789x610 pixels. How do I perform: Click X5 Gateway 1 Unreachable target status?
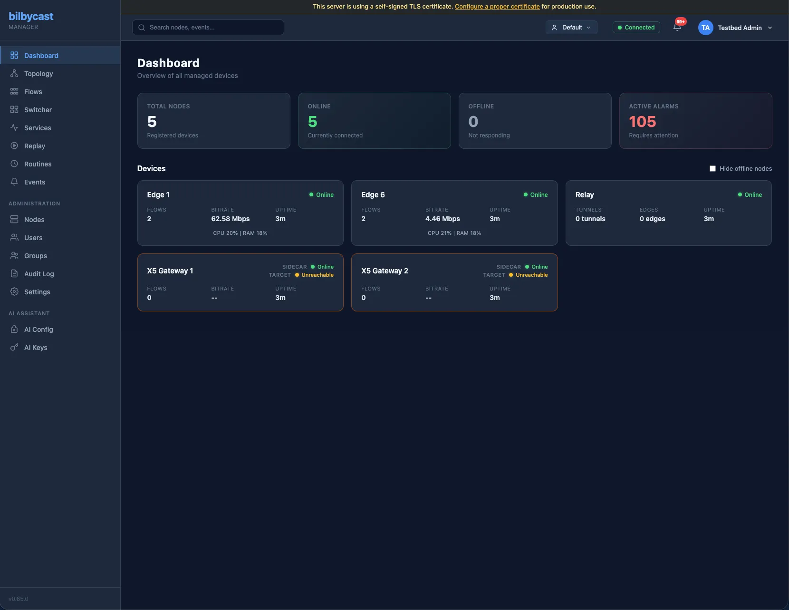tap(314, 275)
